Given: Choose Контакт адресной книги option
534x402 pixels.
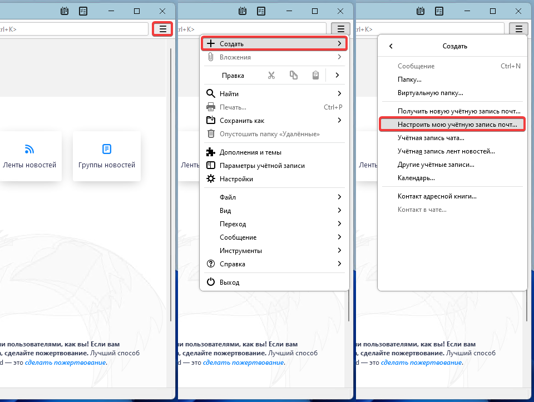Looking at the screenshot, I should tap(437, 196).
